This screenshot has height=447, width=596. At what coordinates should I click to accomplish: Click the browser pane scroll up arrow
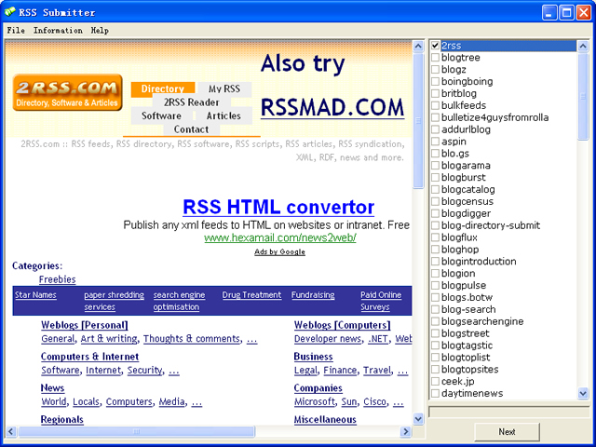tap(418, 47)
